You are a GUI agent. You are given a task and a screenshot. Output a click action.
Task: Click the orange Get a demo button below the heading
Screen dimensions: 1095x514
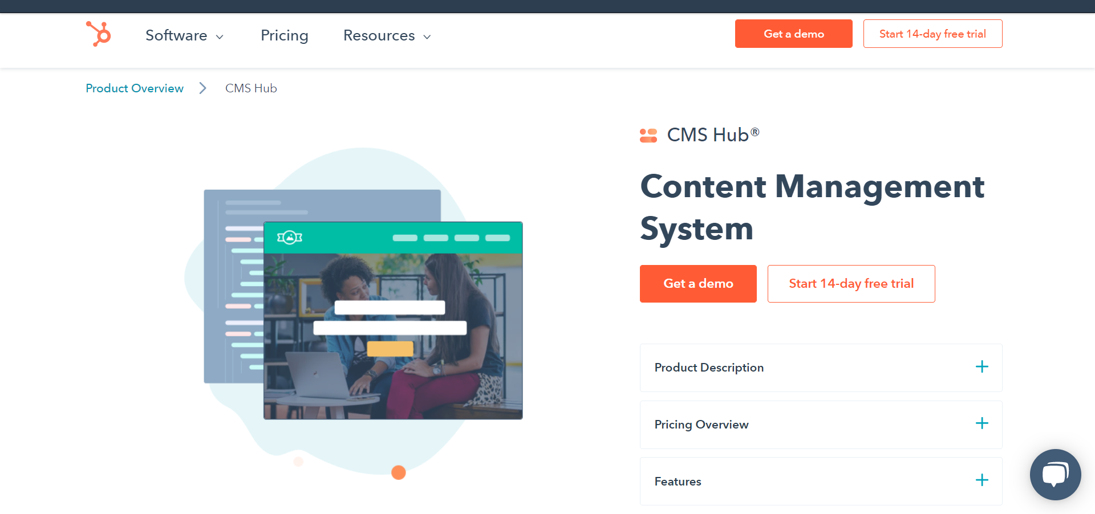coord(697,283)
